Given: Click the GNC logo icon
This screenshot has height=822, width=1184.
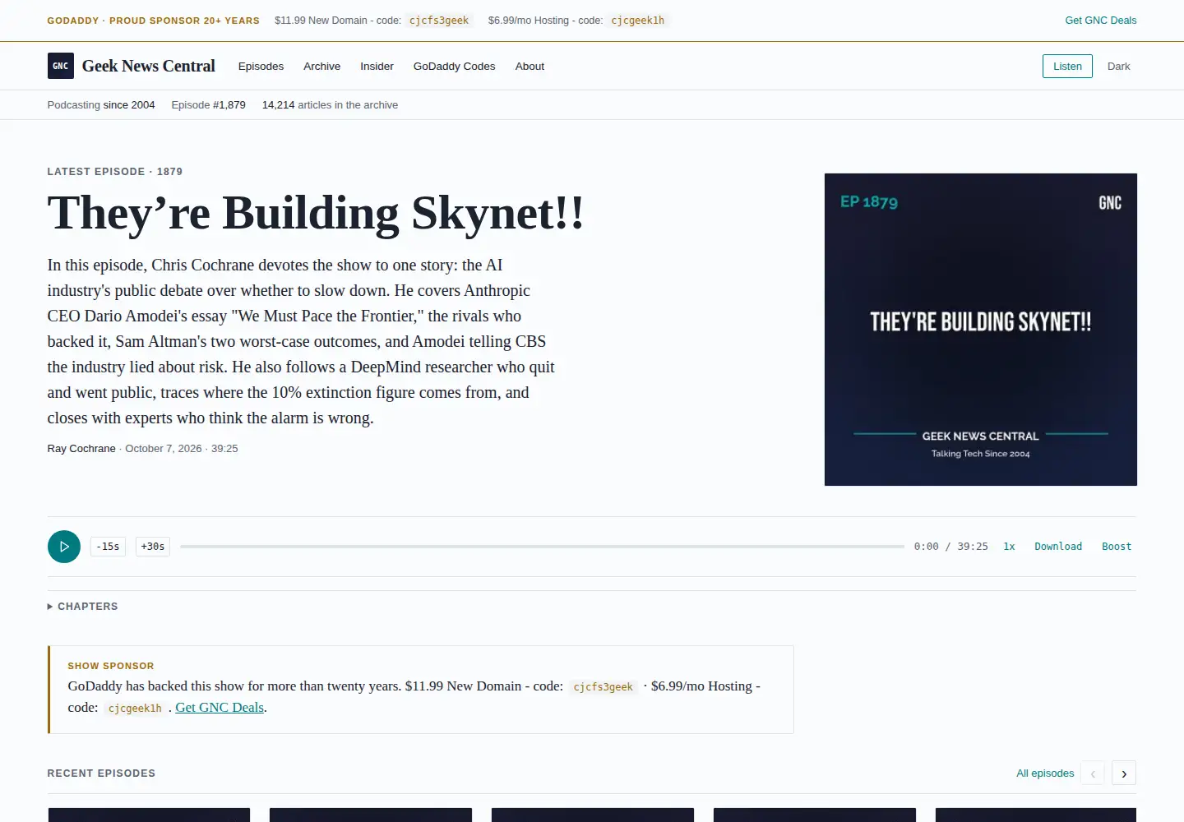Looking at the screenshot, I should click(x=61, y=66).
